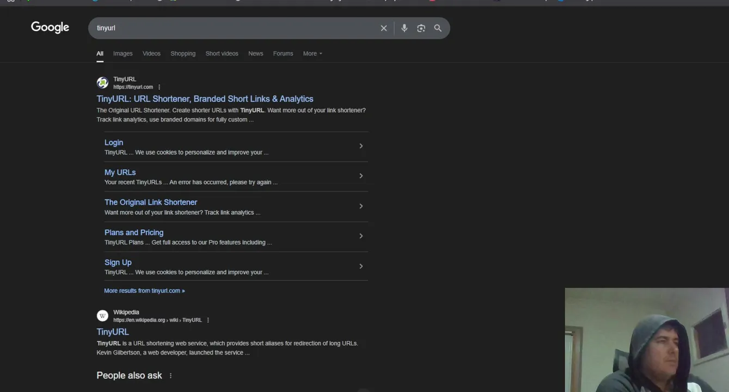Open the Login sitelink
Viewport: 729px width, 392px height.
tap(114, 143)
